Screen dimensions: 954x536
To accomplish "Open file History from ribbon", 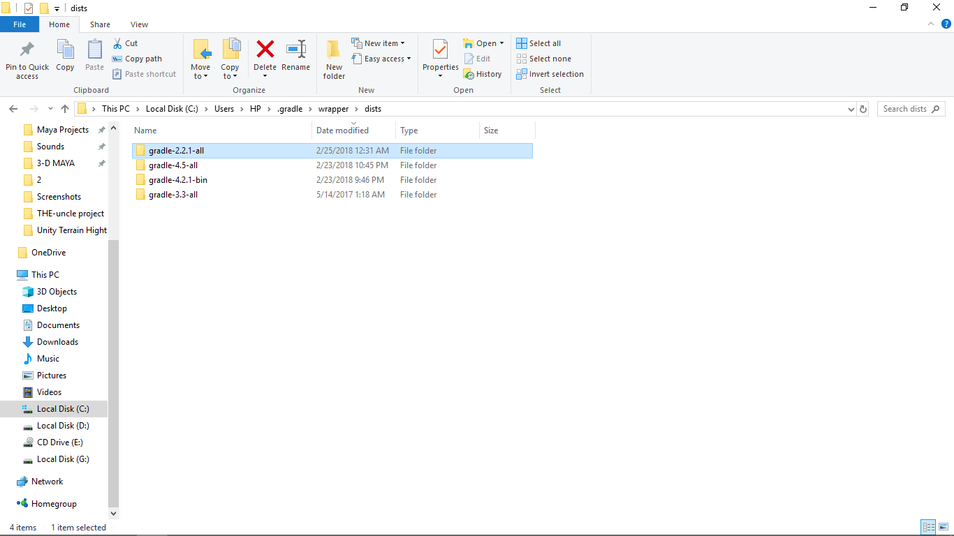I will [483, 74].
